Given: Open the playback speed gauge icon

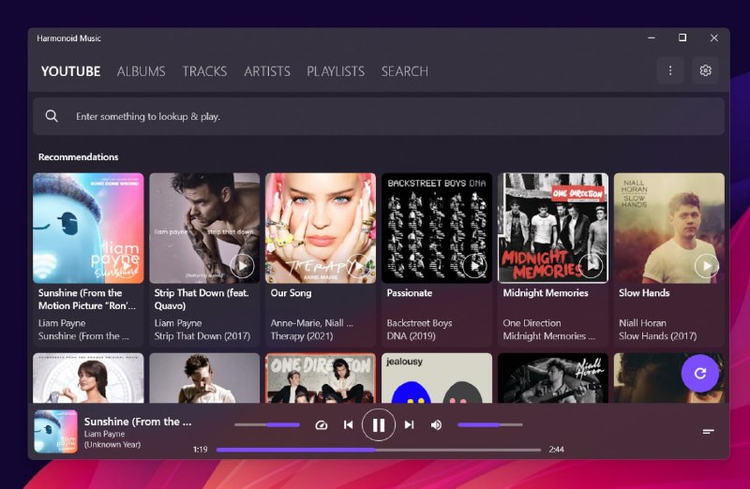Looking at the screenshot, I should [x=322, y=425].
